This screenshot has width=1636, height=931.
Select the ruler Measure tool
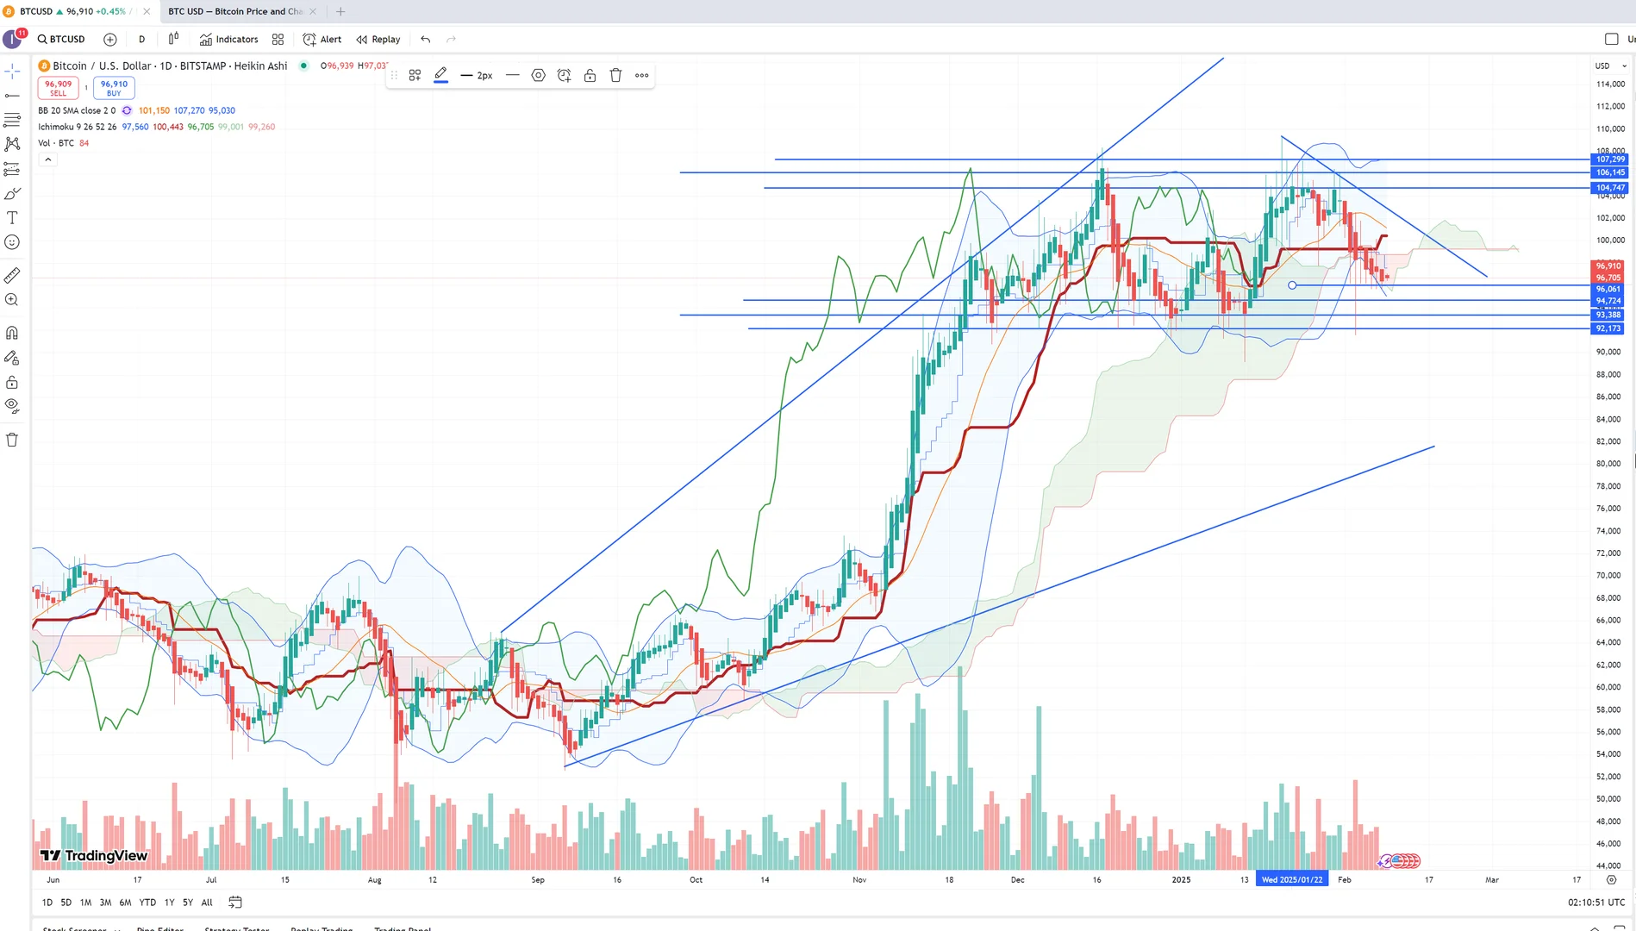click(12, 276)
